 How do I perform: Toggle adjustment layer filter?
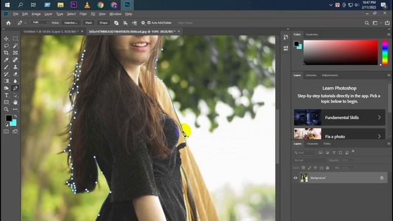[327, 153]
